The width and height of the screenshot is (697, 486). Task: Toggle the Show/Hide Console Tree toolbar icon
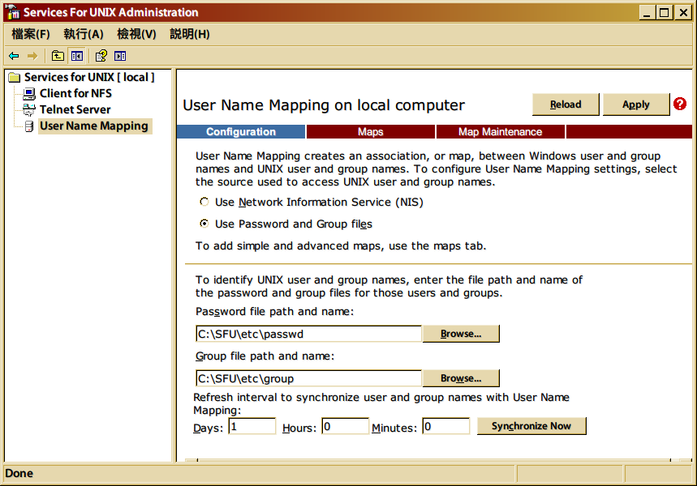click(x=75, y=55)
